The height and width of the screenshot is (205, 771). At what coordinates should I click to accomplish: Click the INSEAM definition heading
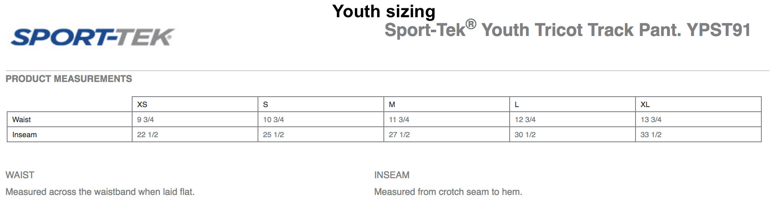(x=392, y=175)
